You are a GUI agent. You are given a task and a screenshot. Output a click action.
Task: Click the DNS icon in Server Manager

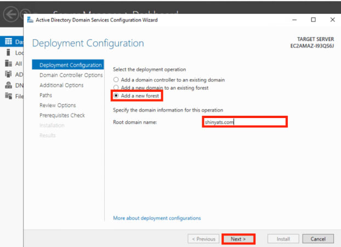click(x=8, y=85)
